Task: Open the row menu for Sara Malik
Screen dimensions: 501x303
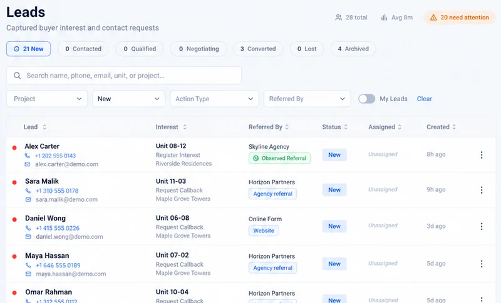Action: click(481, 190)
